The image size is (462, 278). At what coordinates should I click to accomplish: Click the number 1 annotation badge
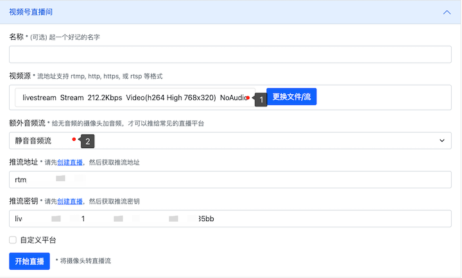click(261, 100)
